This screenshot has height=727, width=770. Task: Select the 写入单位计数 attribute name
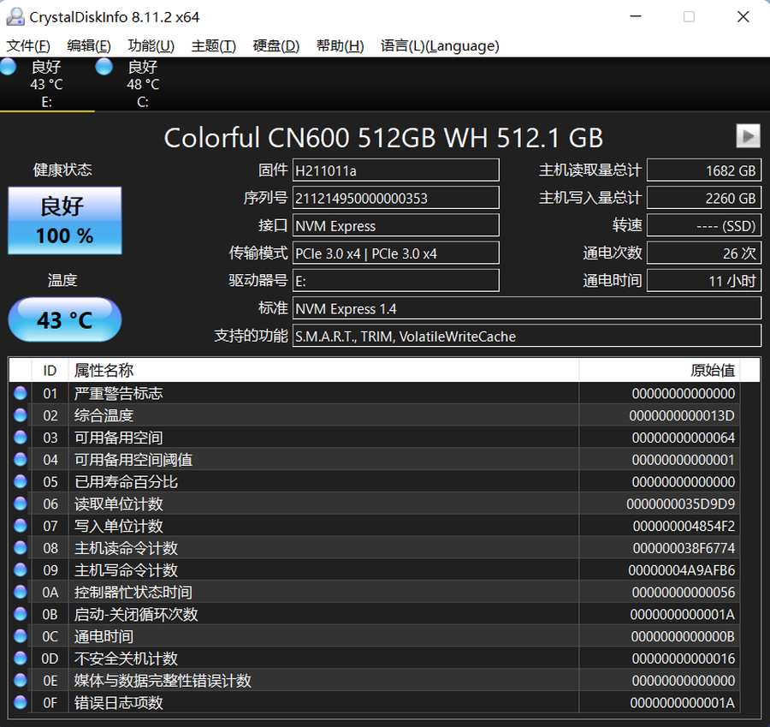point(118,526)
